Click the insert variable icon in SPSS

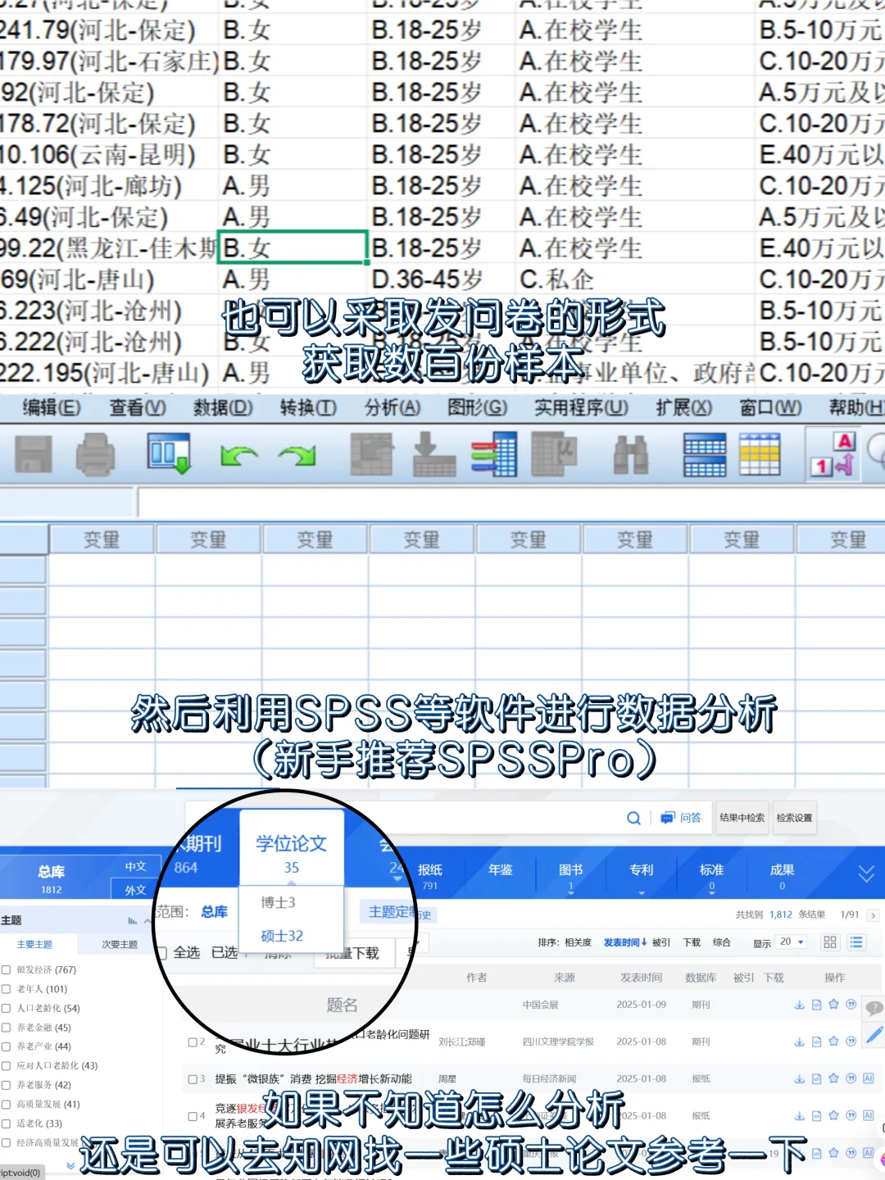click(760, 455)
